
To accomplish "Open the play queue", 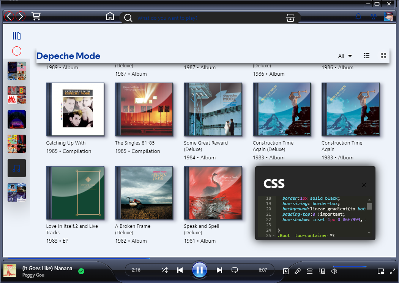I will [310, 271].
